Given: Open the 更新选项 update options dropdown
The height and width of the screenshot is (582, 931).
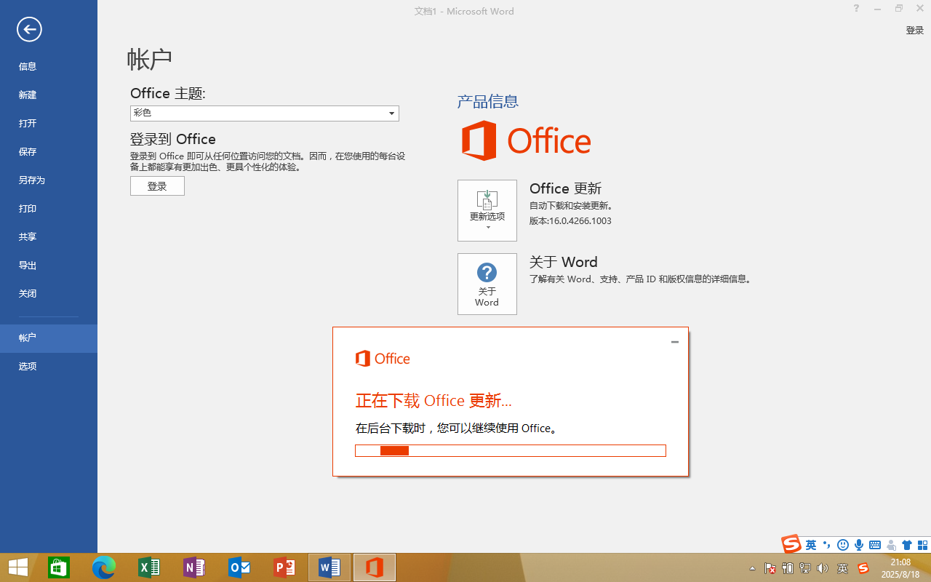Looking at the screenshot, I should point(487,210).
